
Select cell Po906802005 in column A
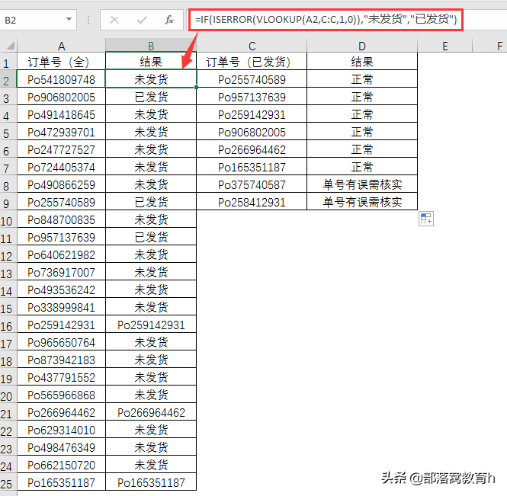(61, 97)
